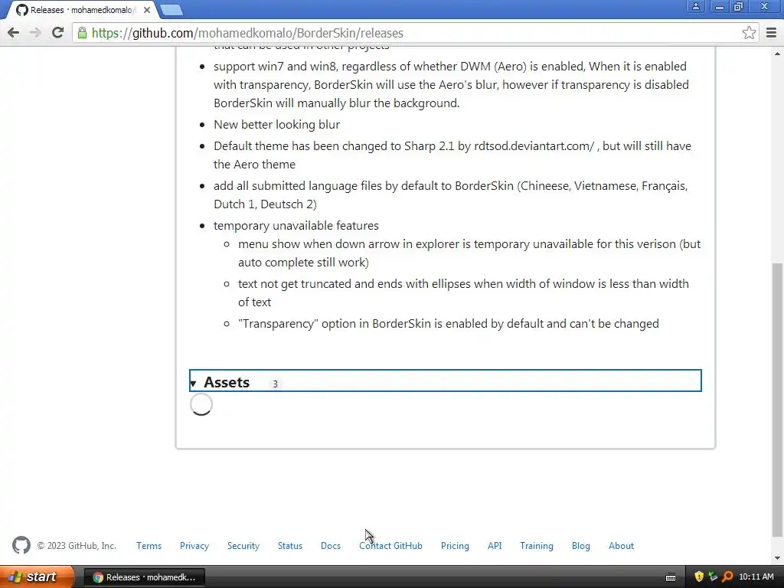The image size is (784, 588).
Task: Click the security shield tray icon
Action: tap(699, 577)
